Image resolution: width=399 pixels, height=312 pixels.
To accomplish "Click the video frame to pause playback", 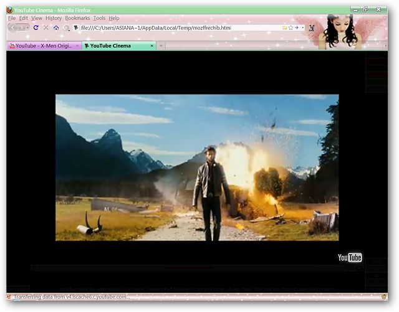I will click(197, 168).
